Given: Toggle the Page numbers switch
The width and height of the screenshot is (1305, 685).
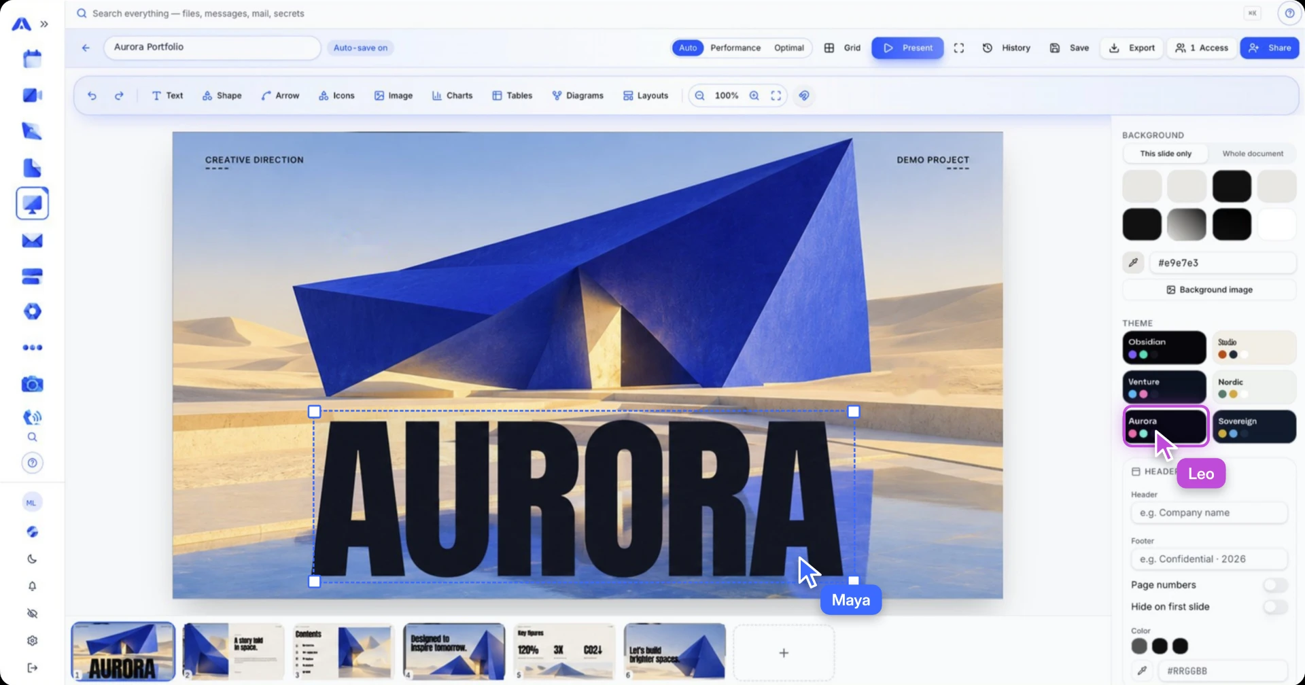Looking at the screenshot, I should (1275, 584).
